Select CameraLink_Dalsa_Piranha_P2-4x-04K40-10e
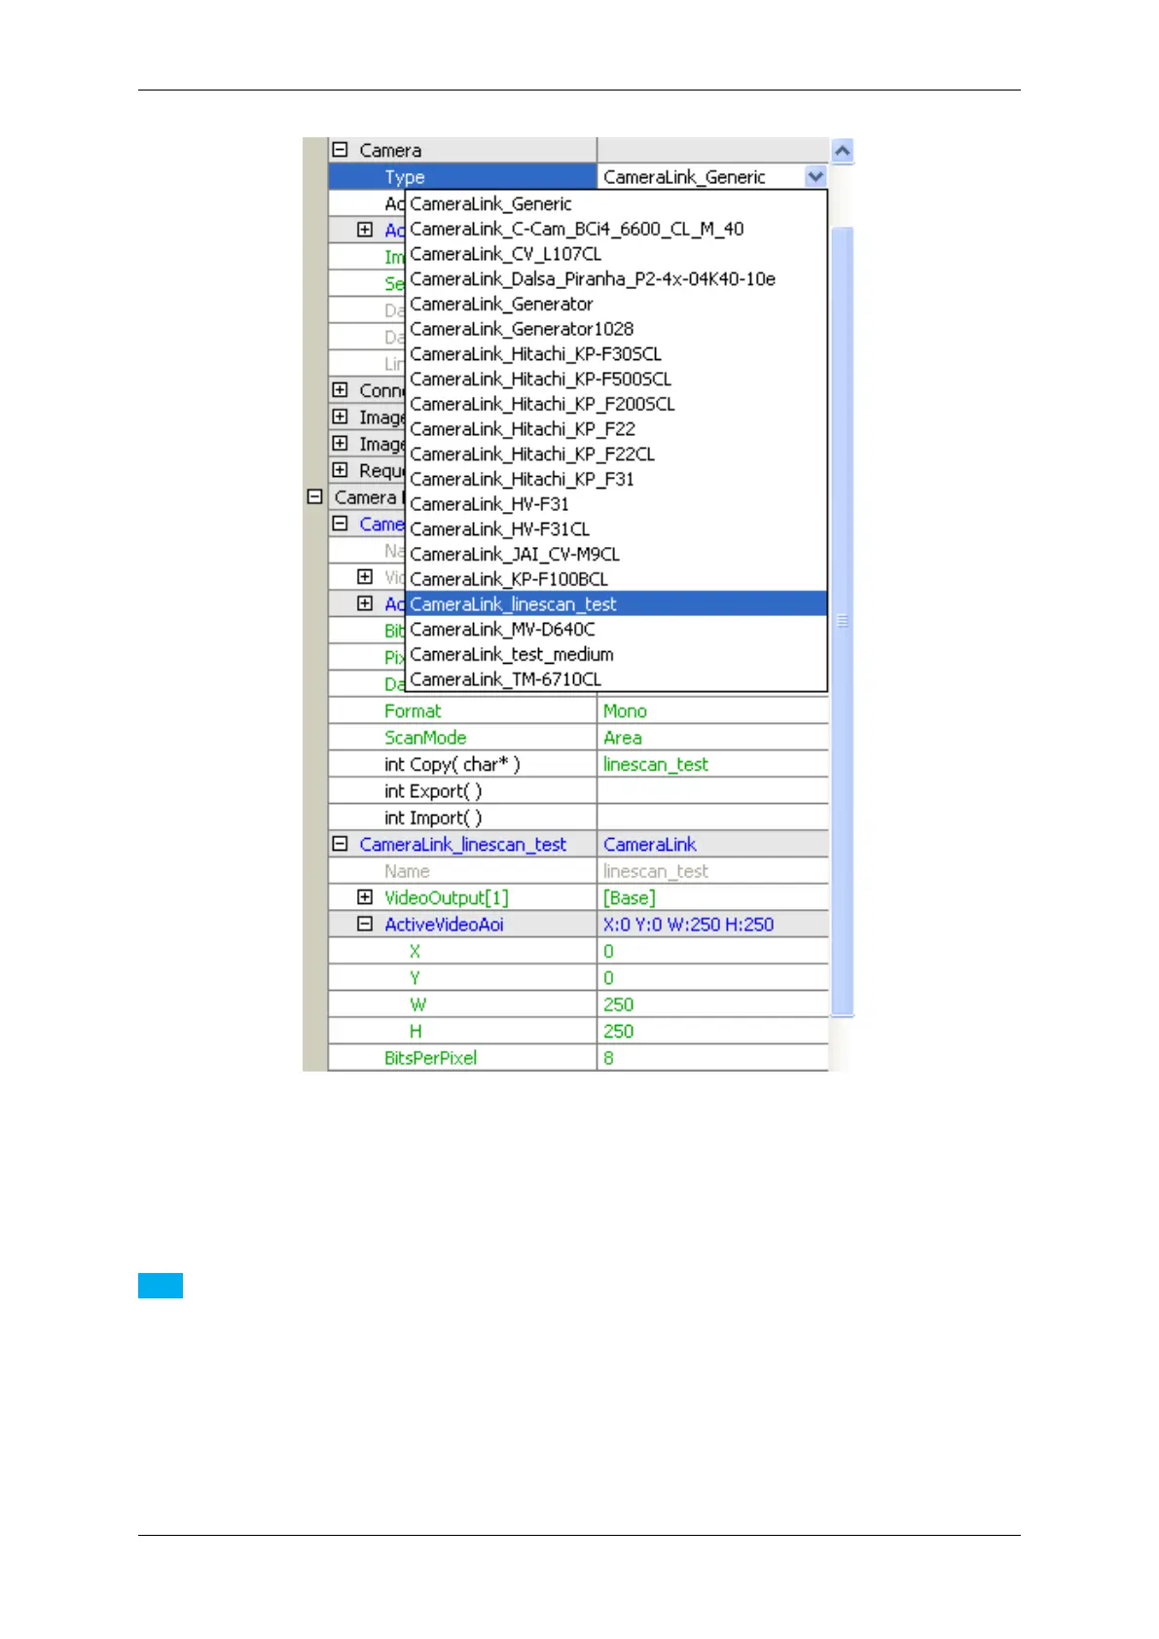1159x1639 pixels. click(616, 279)
